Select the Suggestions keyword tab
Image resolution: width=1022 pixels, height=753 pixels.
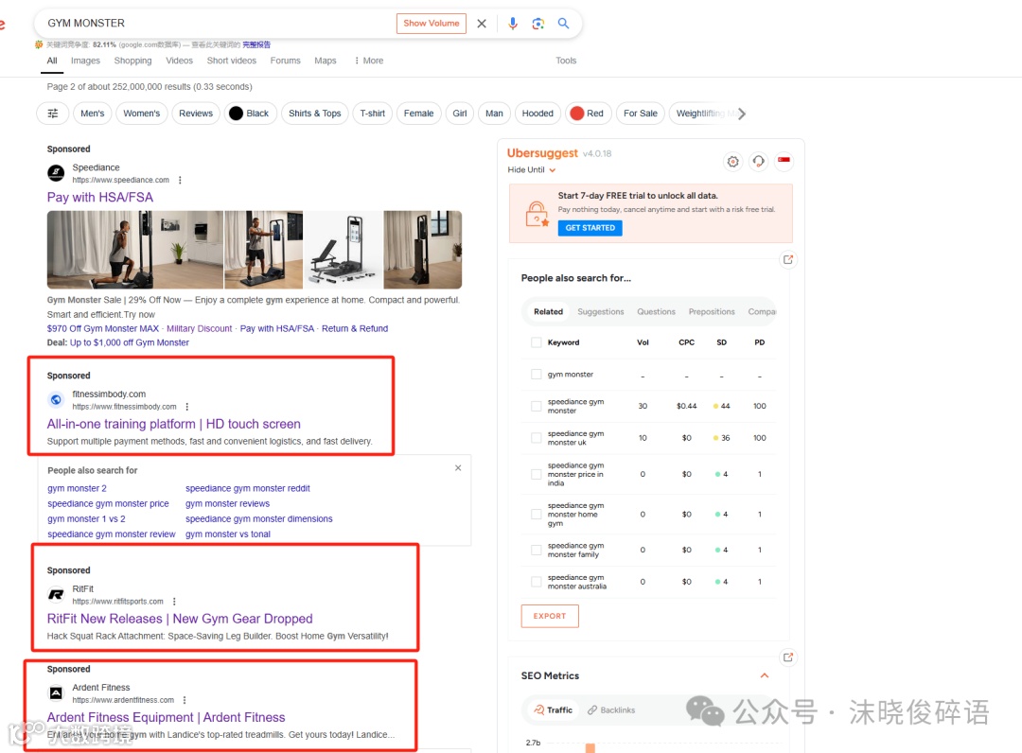600,312
